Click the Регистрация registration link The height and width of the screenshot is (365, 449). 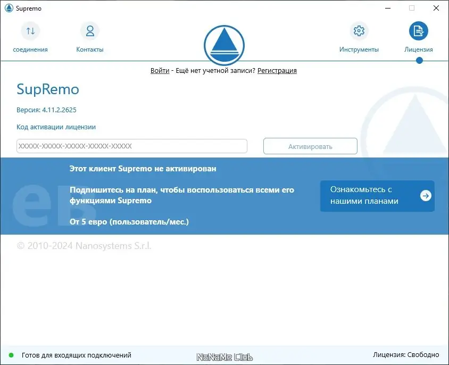click(277, 70)
